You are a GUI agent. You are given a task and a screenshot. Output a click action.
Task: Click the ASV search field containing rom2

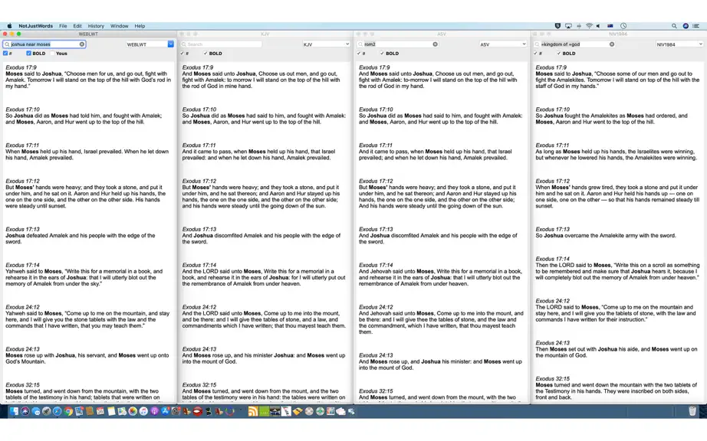398,44
